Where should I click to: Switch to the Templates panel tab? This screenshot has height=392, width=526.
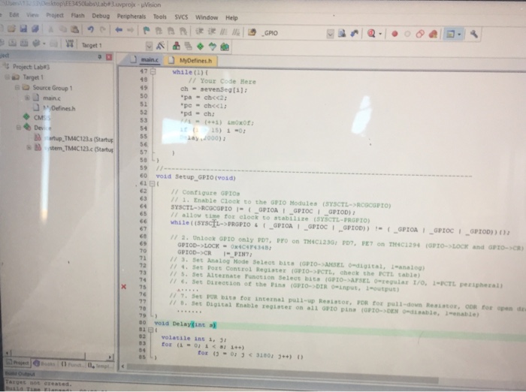100,366
